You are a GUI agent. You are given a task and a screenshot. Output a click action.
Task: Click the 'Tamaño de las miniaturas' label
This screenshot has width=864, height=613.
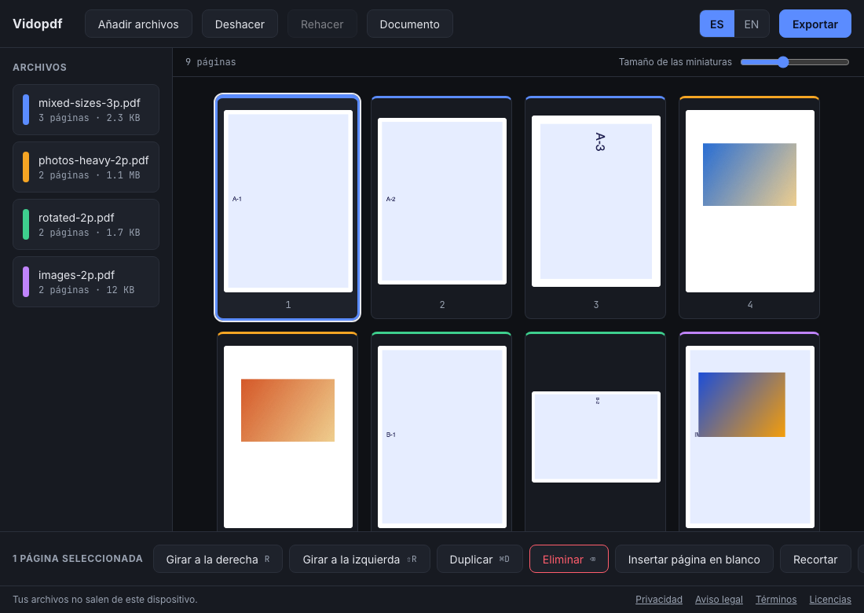tap(675, 62)
